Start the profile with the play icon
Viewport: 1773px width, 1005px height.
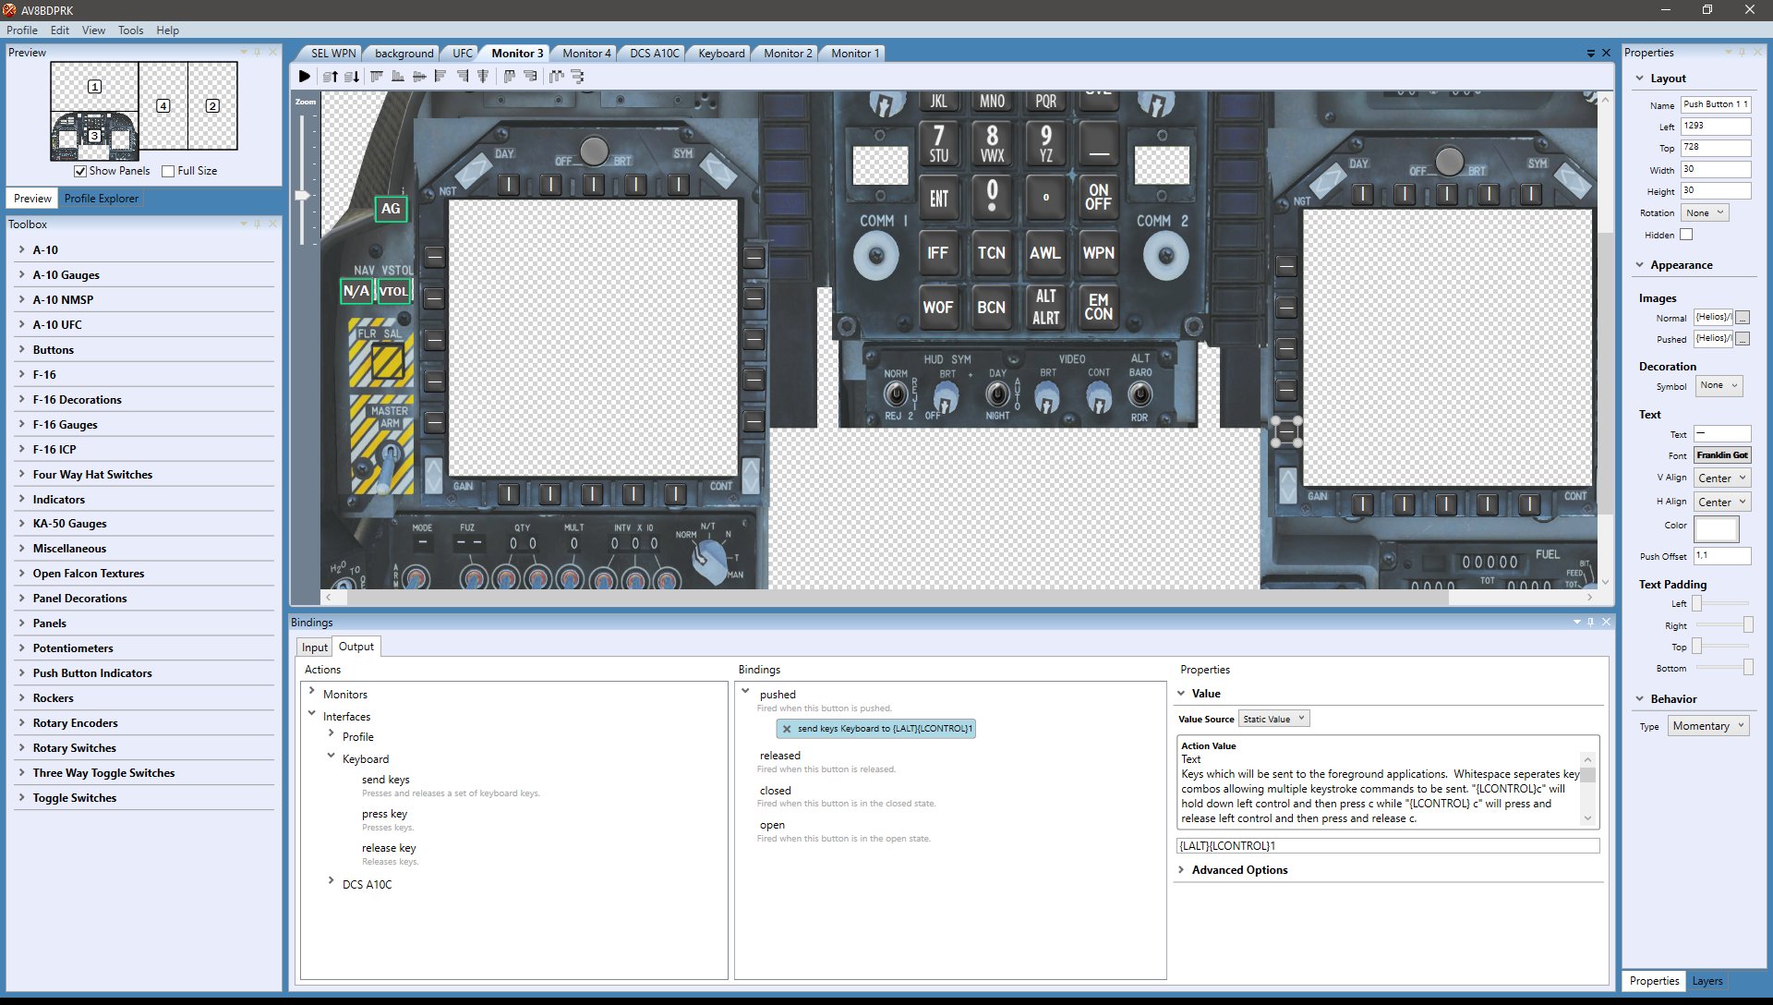[305, 77]
